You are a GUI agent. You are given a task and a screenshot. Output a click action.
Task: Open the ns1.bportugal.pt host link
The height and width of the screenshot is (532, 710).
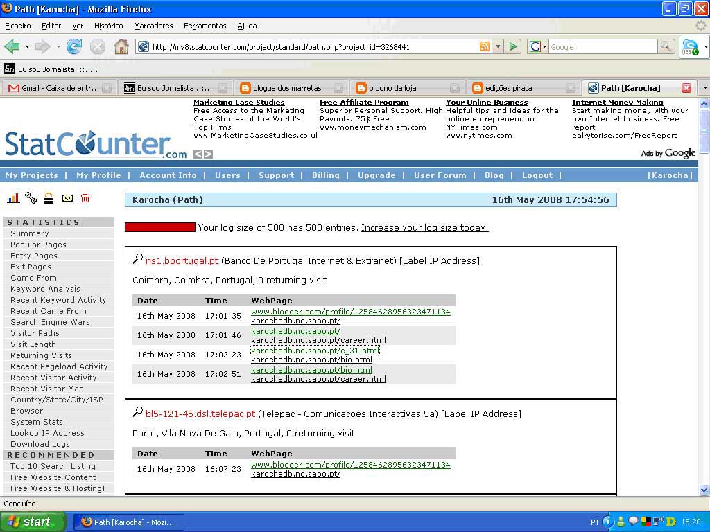(182, 261)
